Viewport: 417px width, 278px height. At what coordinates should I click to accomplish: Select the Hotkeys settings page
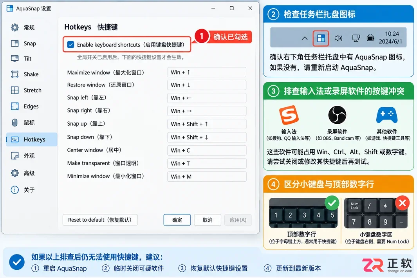click(x=32, y=139)
